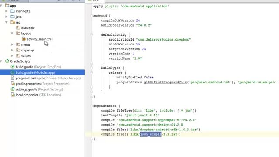
Task: Open local.properties (SDK Location)
Action: pos(38,95)
